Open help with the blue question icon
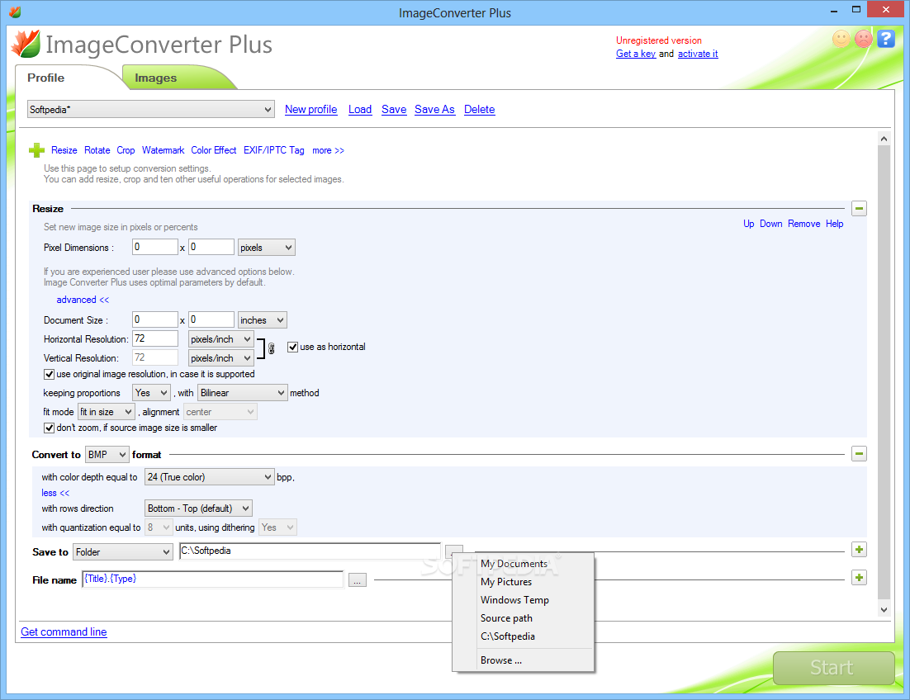This screenshot has width=910, height=700. 885,39
